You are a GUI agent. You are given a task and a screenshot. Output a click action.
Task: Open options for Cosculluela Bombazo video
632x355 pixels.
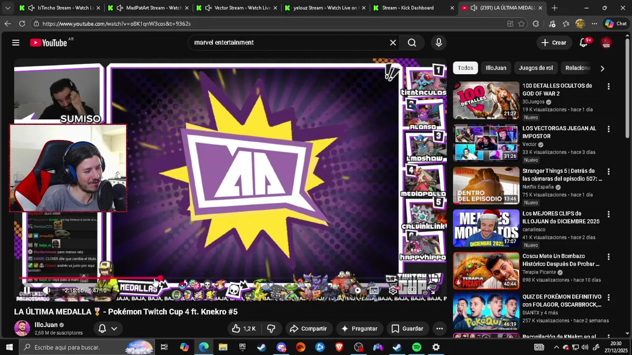(608, 257)
